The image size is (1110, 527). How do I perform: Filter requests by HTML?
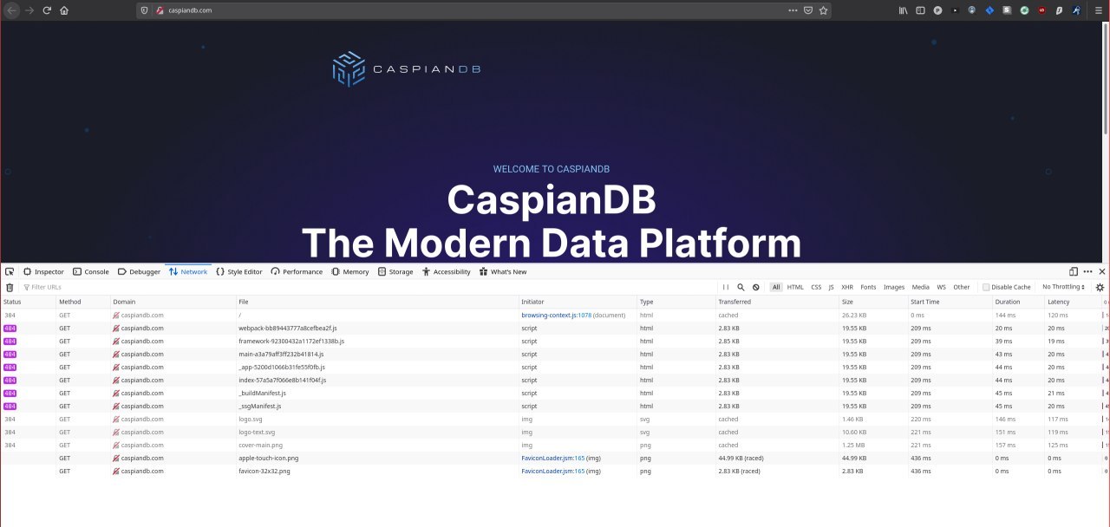[x=795, y=287]
